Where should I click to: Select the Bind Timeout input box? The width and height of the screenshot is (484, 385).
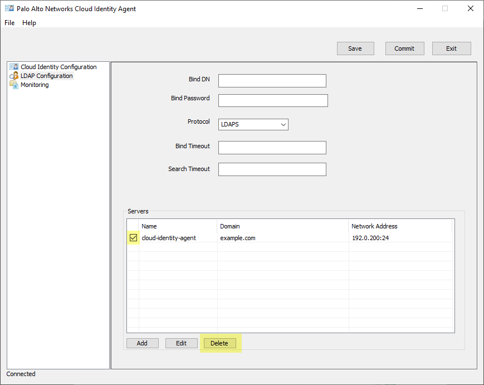click(272, 148)
